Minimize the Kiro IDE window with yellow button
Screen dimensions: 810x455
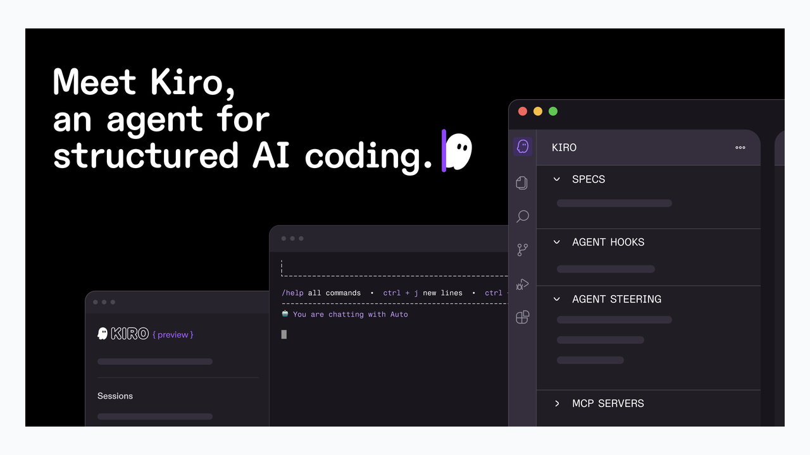(538, 111)
